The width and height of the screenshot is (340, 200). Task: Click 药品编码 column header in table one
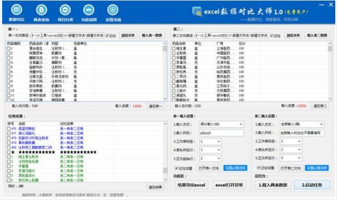[14, 44]
